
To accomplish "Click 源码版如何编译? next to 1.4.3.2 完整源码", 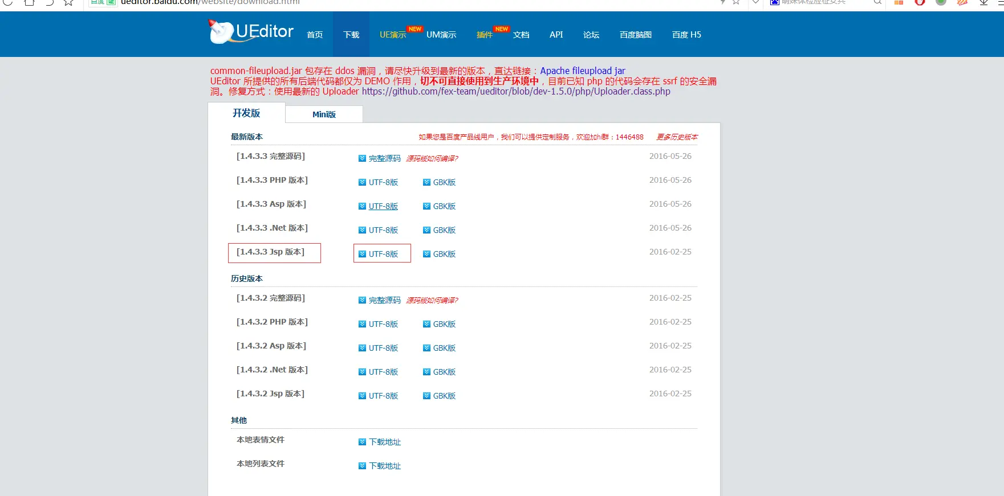I will (432, 300).
